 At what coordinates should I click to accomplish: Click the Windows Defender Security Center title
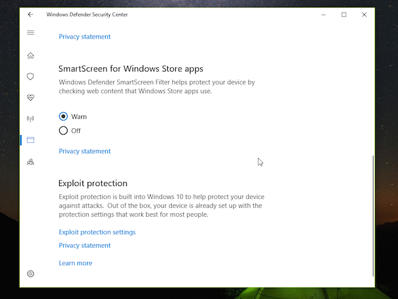(x=87, y=15)
